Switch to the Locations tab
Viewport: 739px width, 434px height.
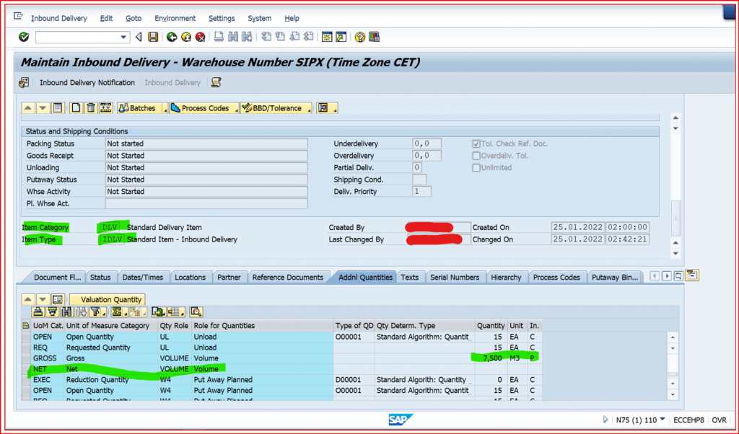[x=190, y=278]
